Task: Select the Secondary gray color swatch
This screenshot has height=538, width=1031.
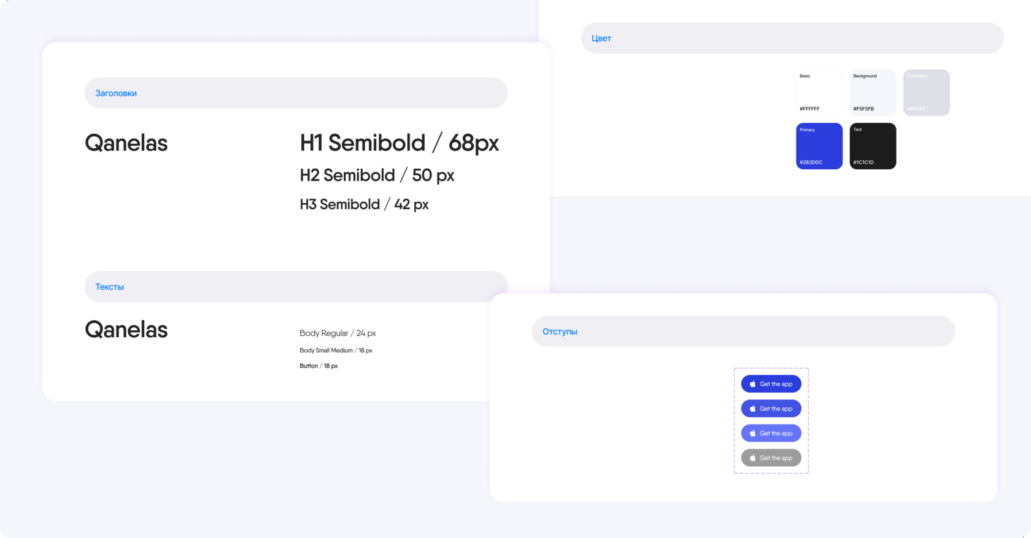Action: [x=927, y=93]
